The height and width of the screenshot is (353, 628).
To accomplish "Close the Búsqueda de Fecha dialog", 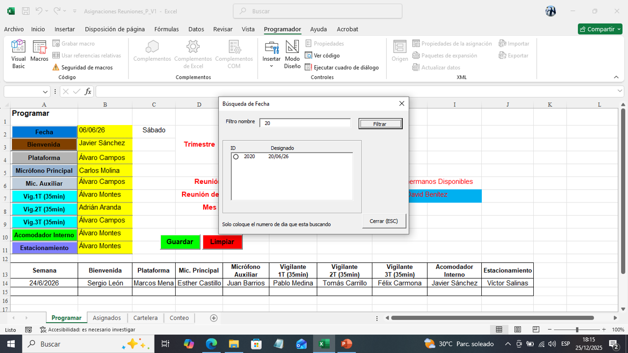I will (402, 103).
